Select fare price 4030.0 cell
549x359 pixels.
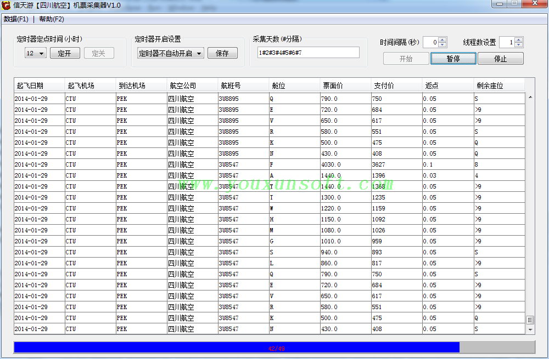pos(345,164)
